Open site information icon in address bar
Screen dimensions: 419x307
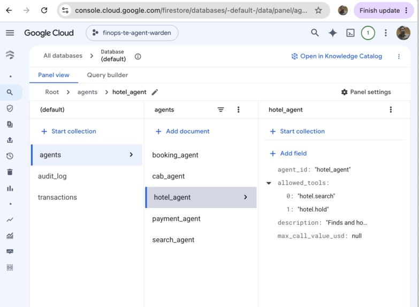click(65, 10)
